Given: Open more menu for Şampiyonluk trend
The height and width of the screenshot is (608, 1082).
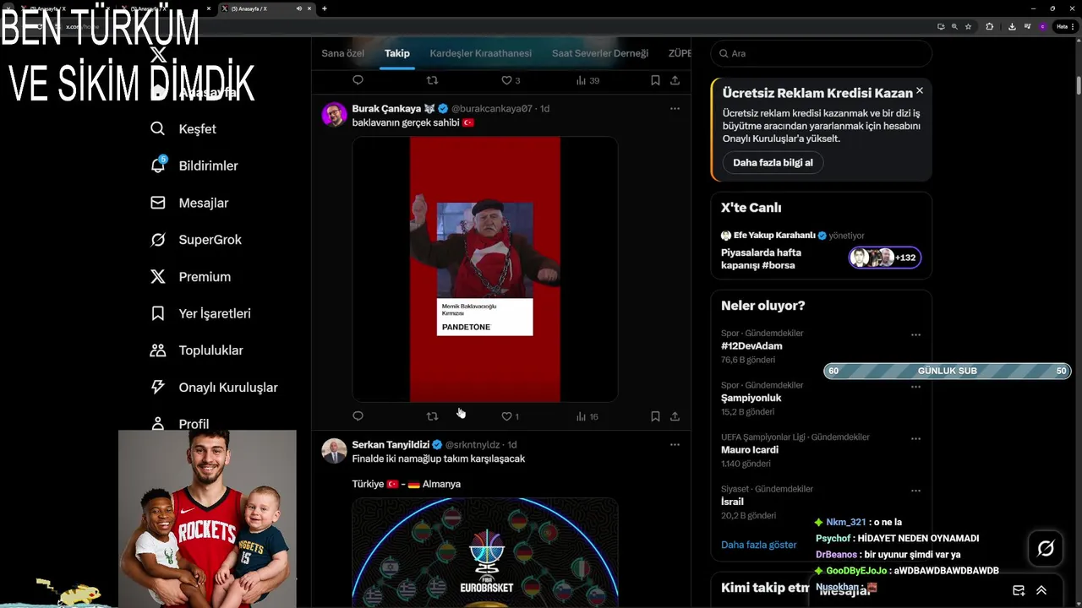Looking at the screenshot, I should click(915, 387).
